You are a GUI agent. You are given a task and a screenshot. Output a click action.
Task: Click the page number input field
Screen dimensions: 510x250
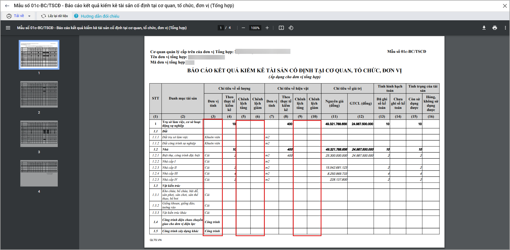221,28
